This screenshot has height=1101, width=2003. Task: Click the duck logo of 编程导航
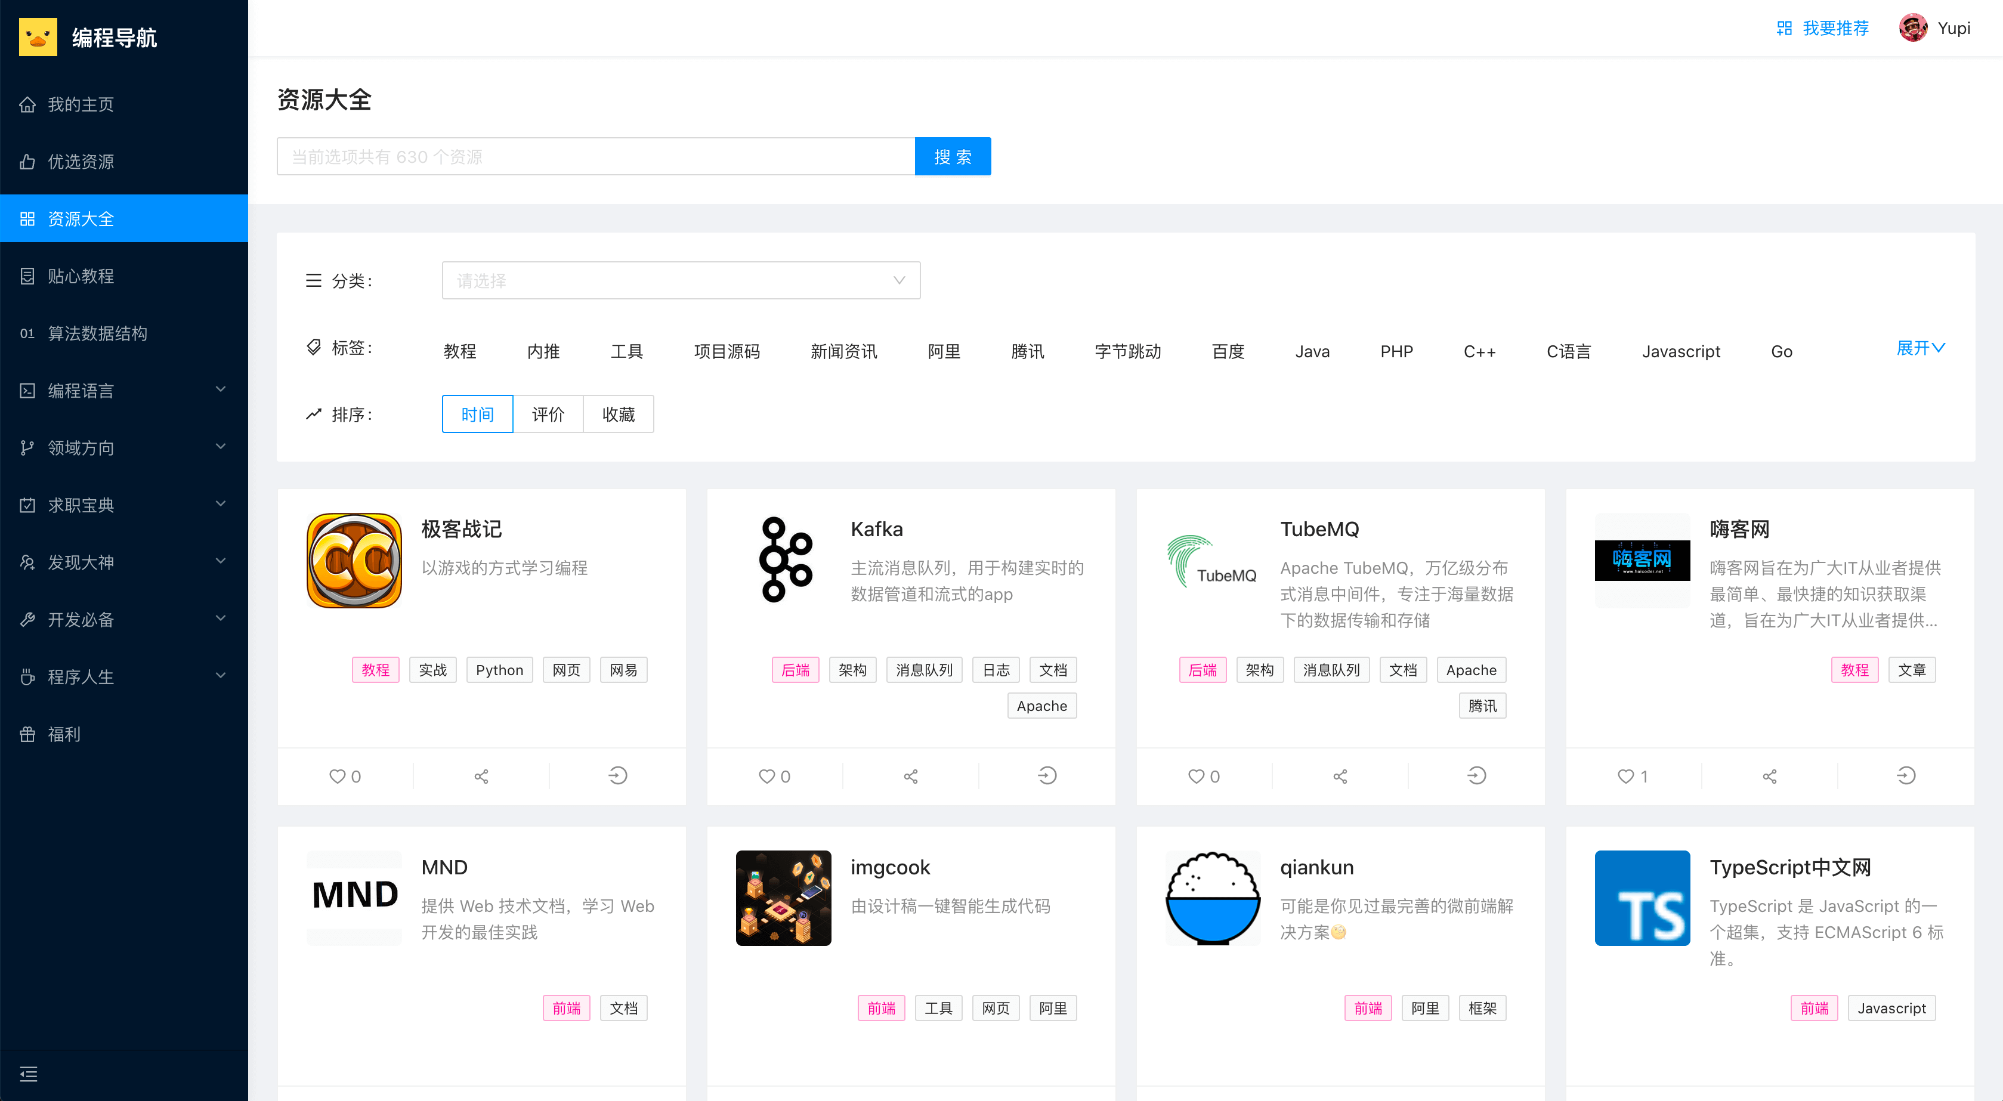(x=38, y=36)
